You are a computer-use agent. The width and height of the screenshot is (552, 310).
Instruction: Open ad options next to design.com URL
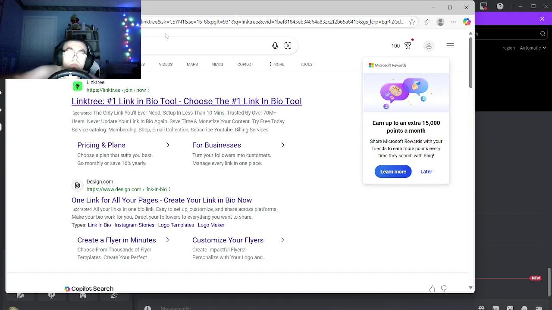tap(169, 189)
